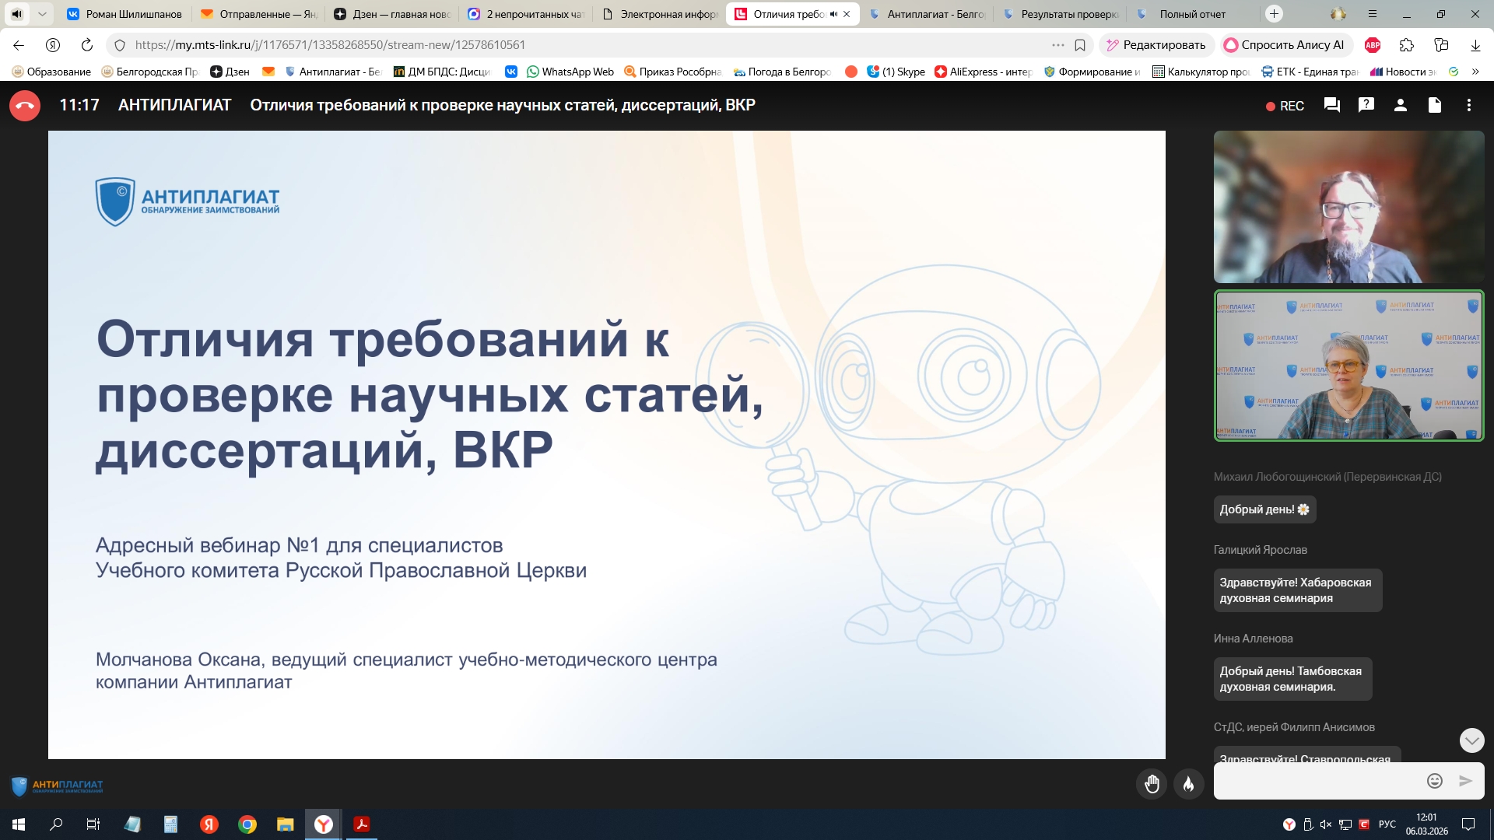Viewport: 1494px width, 840px height.
Task: Open the questions panel icon
Action: (x=1366, y=106)
